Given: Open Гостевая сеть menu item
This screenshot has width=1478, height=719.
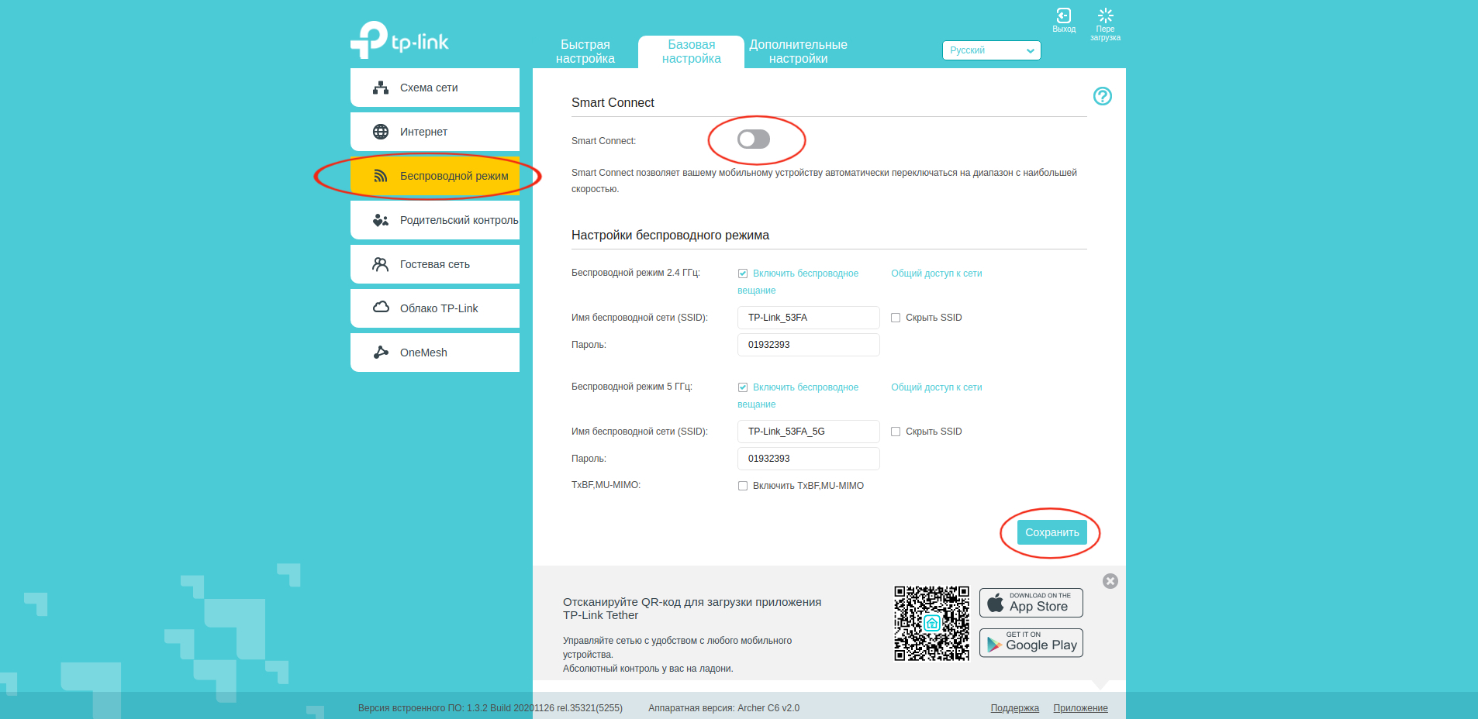Looking at the screenshot, I should pos(435,264).
